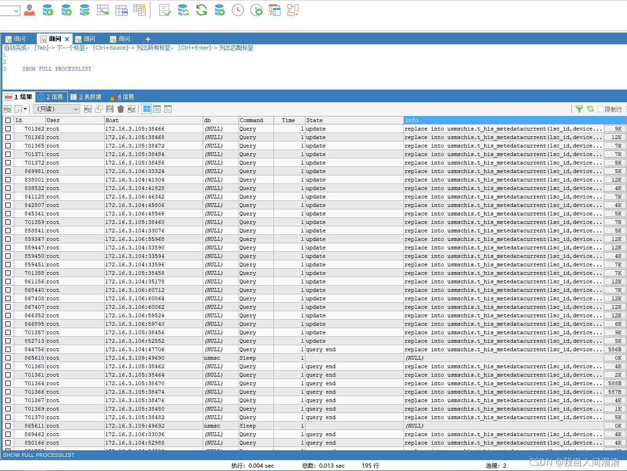Open the 1 结果 result tab
The image size is (627, 471).
pos(19,97)
